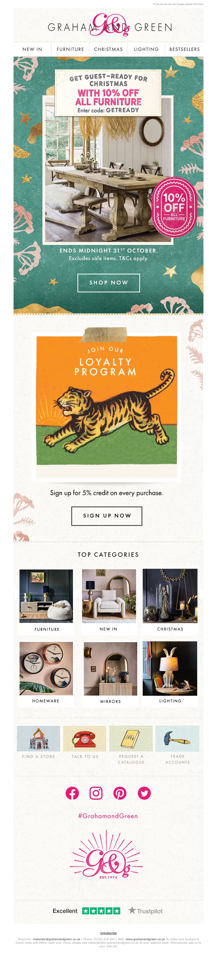The image size is (217, 954).
Task: Open the Instagram social icon
Action: tap(96, 793)
